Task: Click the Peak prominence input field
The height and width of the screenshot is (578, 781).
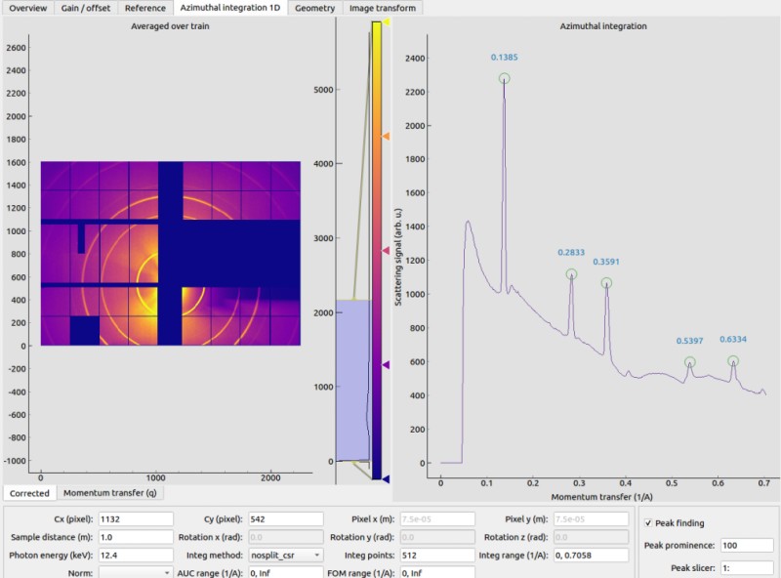Action: tap(747, 546)
